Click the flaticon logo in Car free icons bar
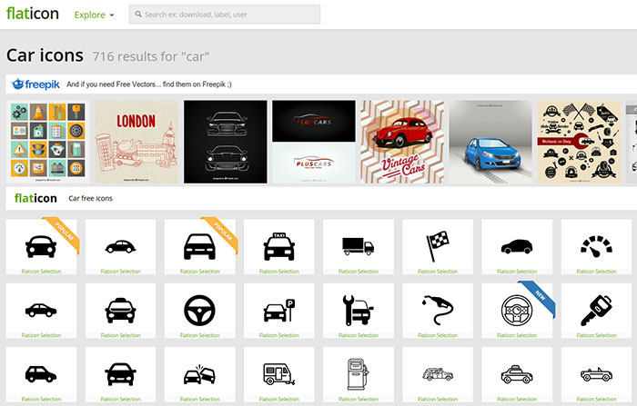This screenshot has width=637, height=406. tap(35, 198)
